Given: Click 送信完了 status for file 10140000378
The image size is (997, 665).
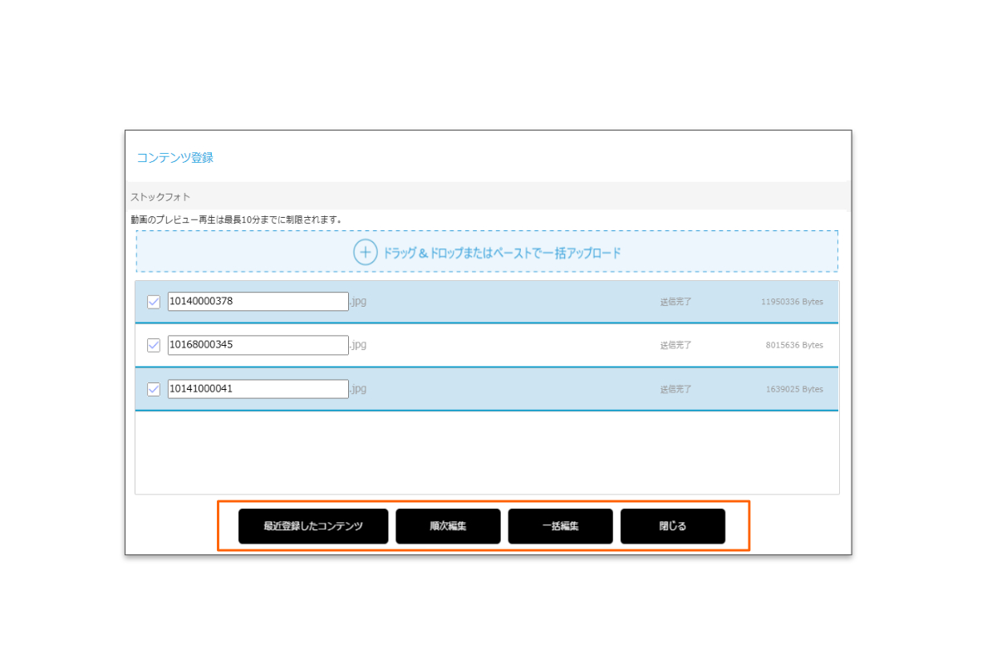Looking at the screenshot, I should coord(675,302).
